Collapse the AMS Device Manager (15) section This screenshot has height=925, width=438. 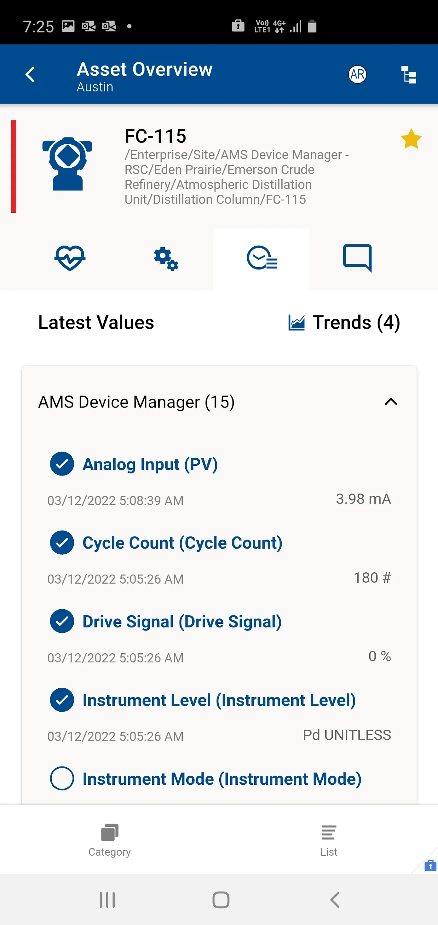[x=391, y=402]
